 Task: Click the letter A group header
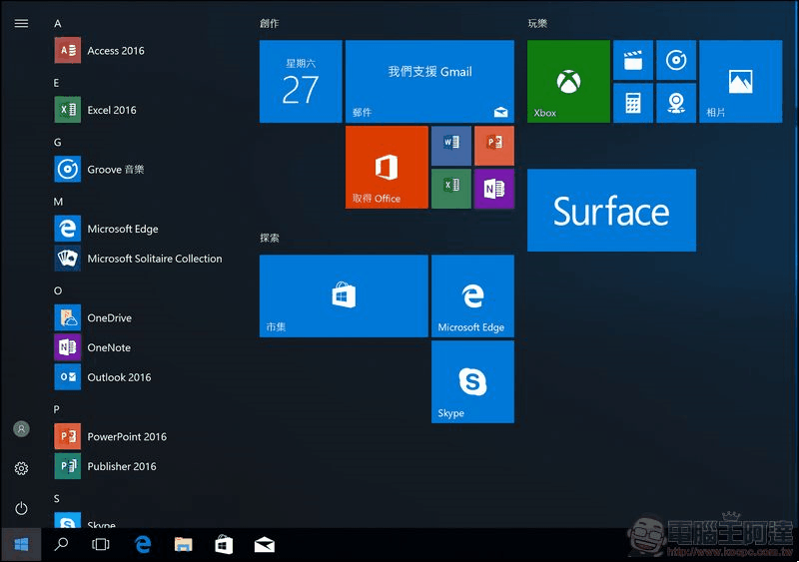coord(58,23)
